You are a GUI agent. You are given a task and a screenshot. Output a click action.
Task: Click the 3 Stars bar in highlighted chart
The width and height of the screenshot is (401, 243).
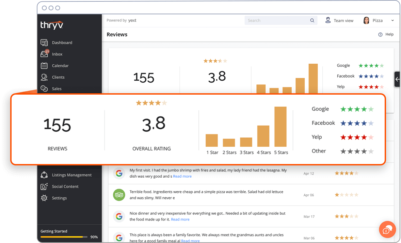click(246, 142)
